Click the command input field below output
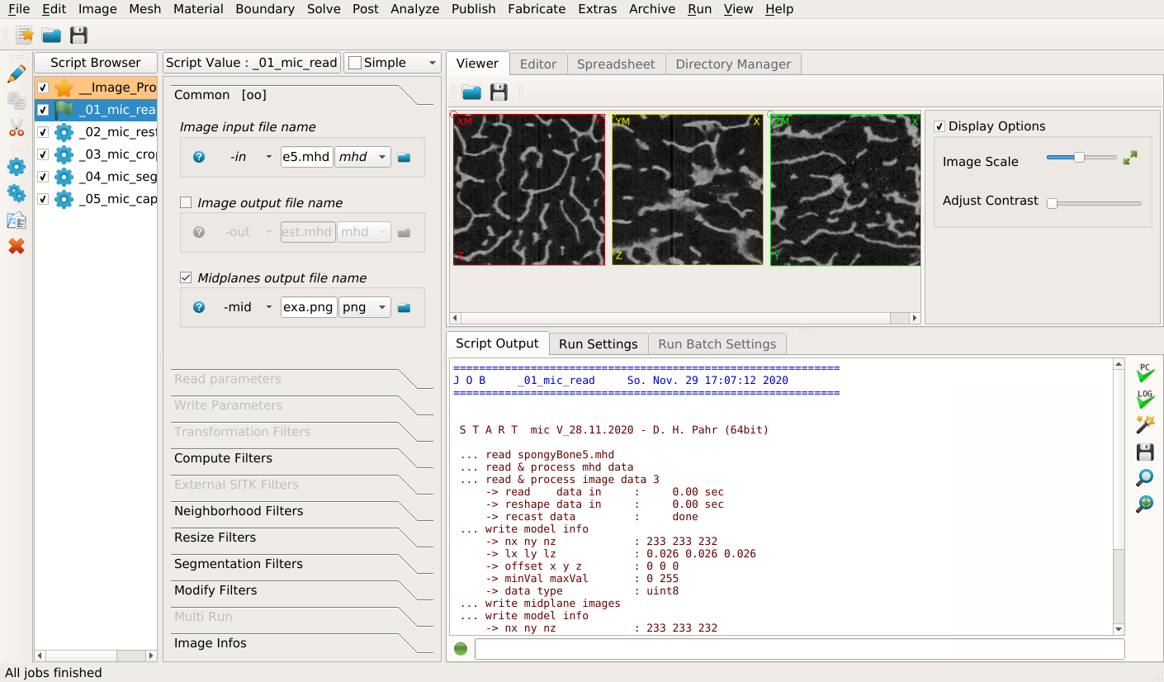This screenshot has height=682, width=1164. 799,649
